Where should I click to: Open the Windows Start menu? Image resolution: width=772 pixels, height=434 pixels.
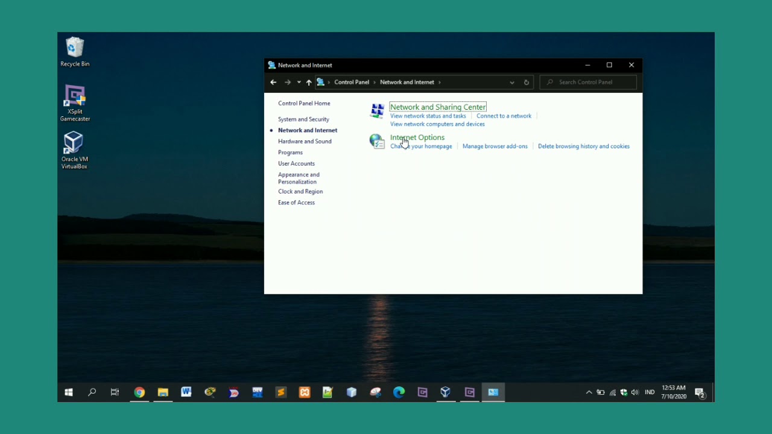coord(69,392)
